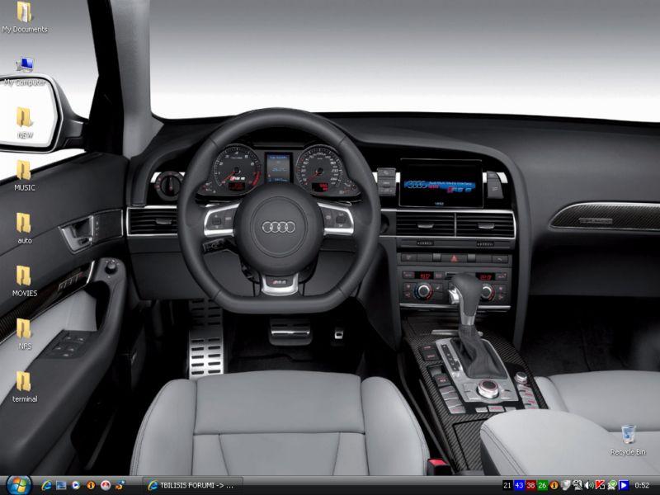Image resolution: width=660 pixels, height=495 pixels.
Task: Click red tray indicator showing 38
Action: click(530, 485)
